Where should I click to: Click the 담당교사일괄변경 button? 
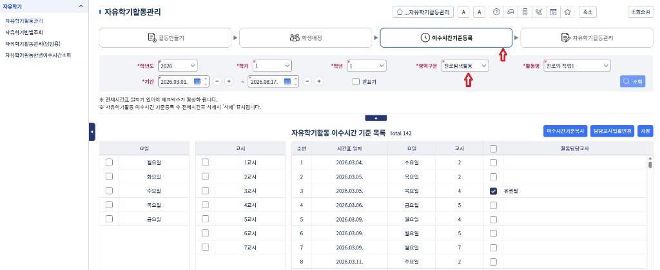(612, 131)
